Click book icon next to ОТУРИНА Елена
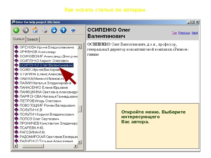The image size is (211, 158). (16, 74)
